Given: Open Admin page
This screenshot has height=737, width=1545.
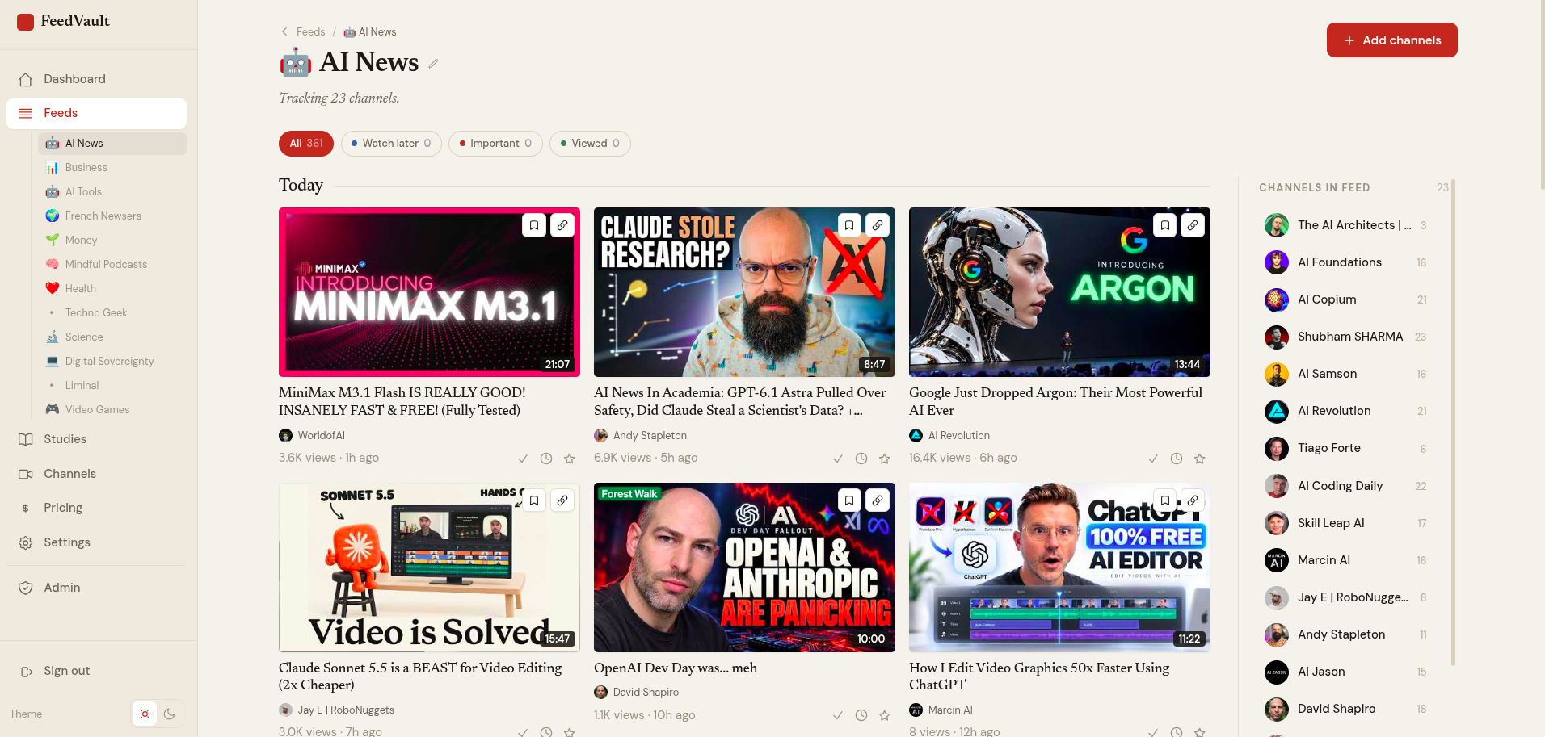Looking at the screenshot, I should [97, 588].
